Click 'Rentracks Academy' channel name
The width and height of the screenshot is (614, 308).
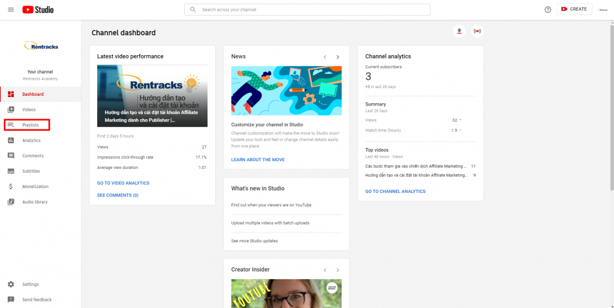point(40,78)
